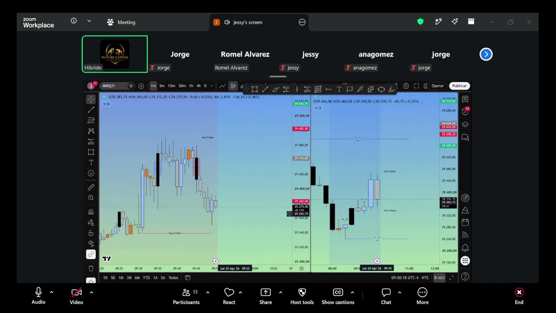Open the calendar icon in right sidebar

point(465,222)
